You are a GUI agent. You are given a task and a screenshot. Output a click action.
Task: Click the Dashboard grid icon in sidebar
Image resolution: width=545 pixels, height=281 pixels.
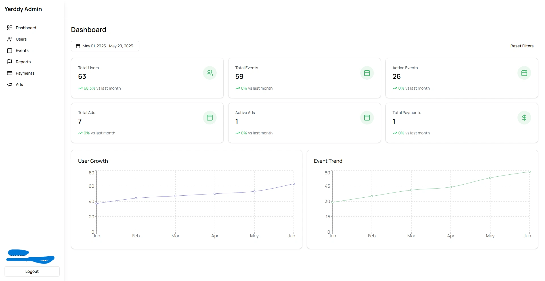click(x=10, y=28)
